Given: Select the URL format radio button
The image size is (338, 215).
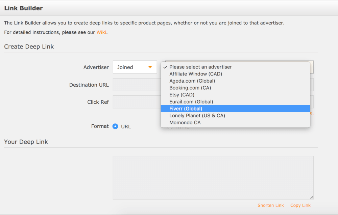Looking at the screenshot, I should (115, 126).
